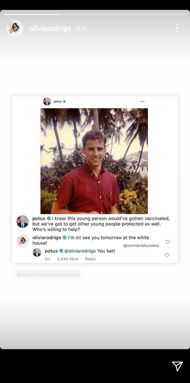Tap the small potus avatar on the reply
Screen dimensions: 190x383
pos(37,252)
